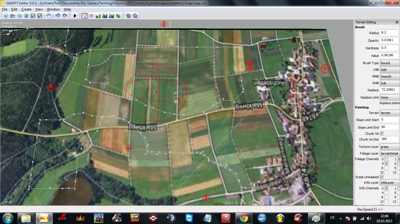
Task: Click the green Reload arrows toolbar icon
Action: coord(26,16)
